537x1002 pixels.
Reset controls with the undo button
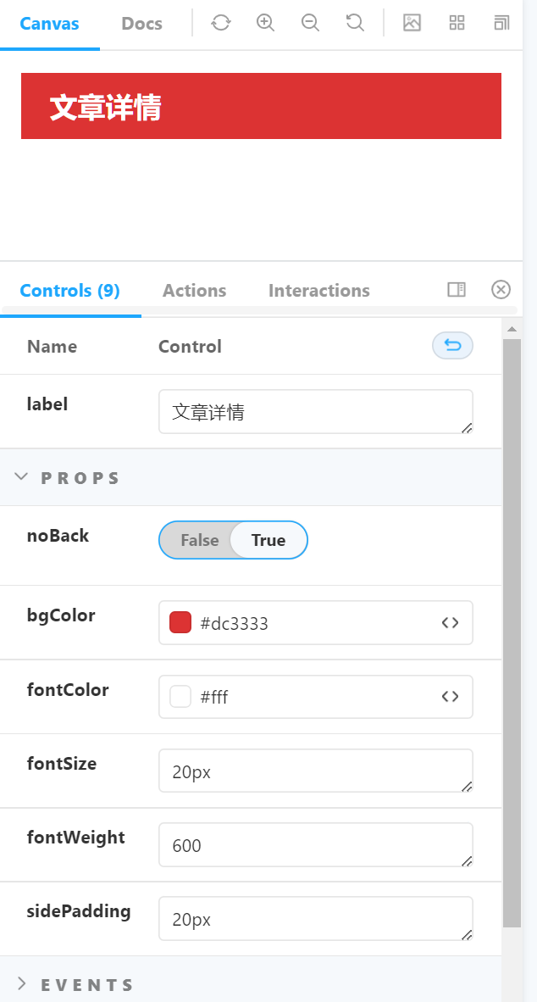pyautogui.click(x=452, y=346)
